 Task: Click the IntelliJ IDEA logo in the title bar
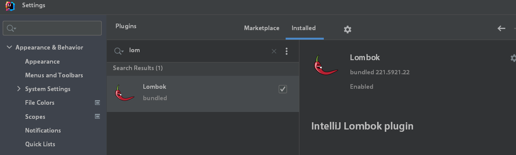click(10, 6)
